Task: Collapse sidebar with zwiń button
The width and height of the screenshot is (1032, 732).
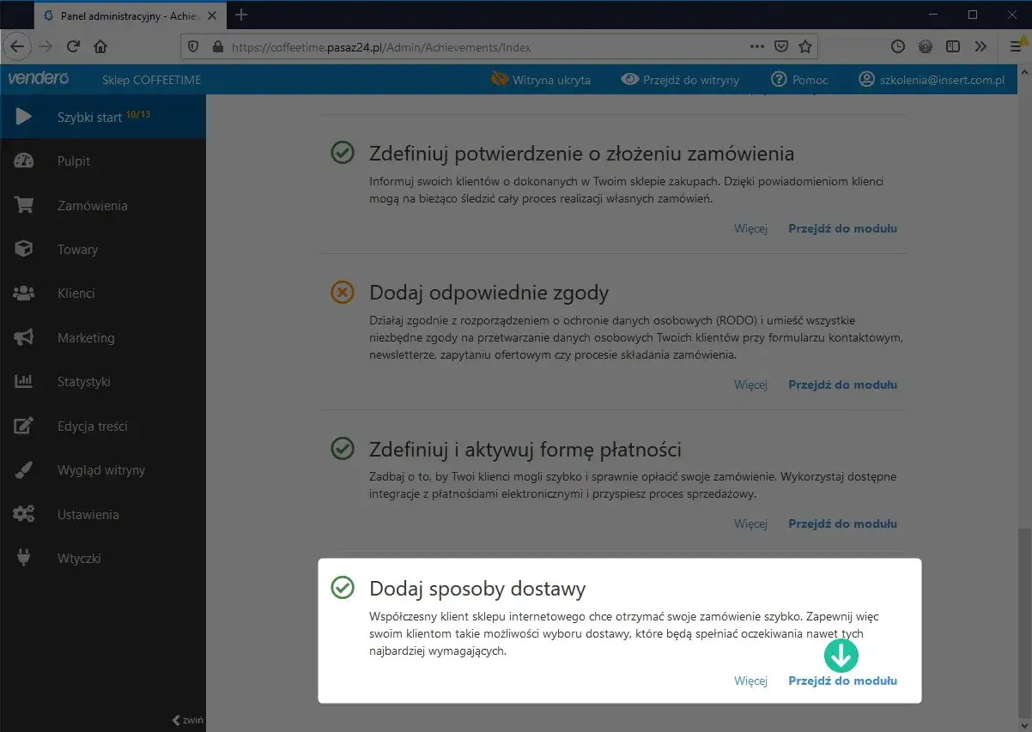Action: (188, 720)
